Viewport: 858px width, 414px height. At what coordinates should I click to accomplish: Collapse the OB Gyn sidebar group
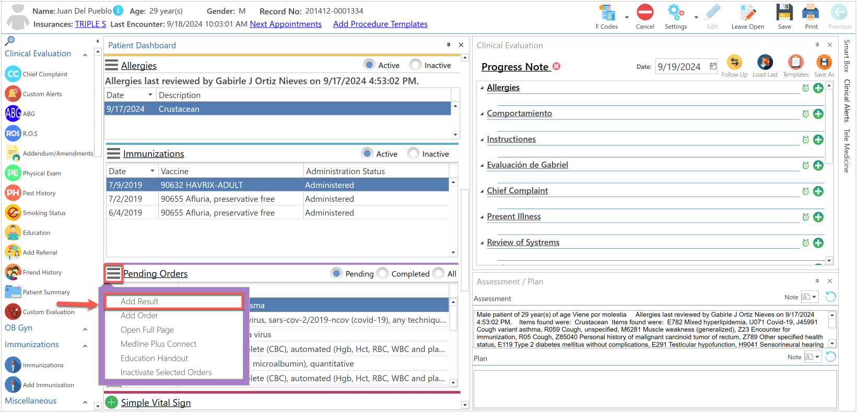(x=85, y=329)
